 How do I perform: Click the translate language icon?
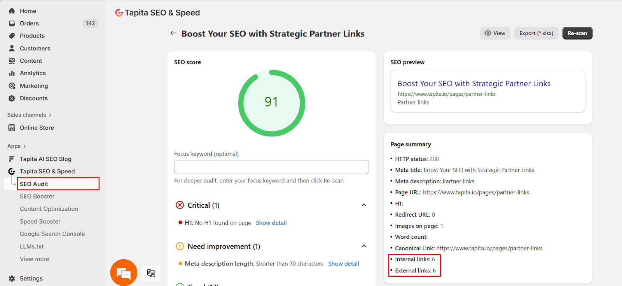151,273
